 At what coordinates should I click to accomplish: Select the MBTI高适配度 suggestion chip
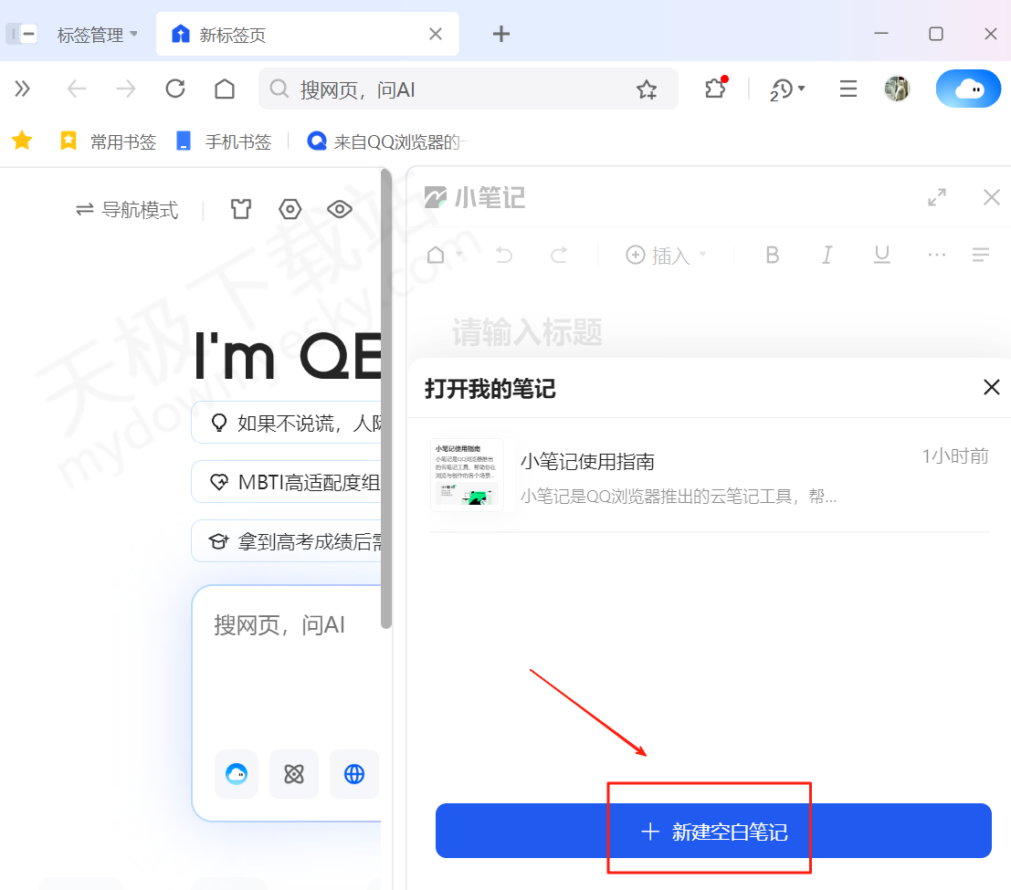pos(288,482)
